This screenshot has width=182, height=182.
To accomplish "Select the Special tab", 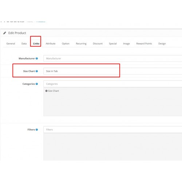I will (x=113, y=44).
